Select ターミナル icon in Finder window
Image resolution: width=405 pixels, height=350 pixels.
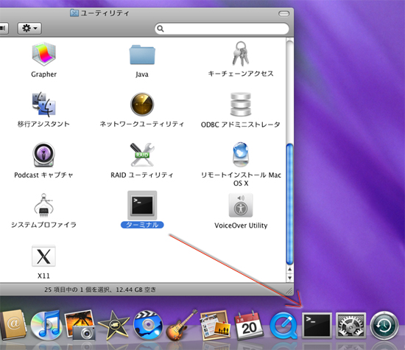142,206
